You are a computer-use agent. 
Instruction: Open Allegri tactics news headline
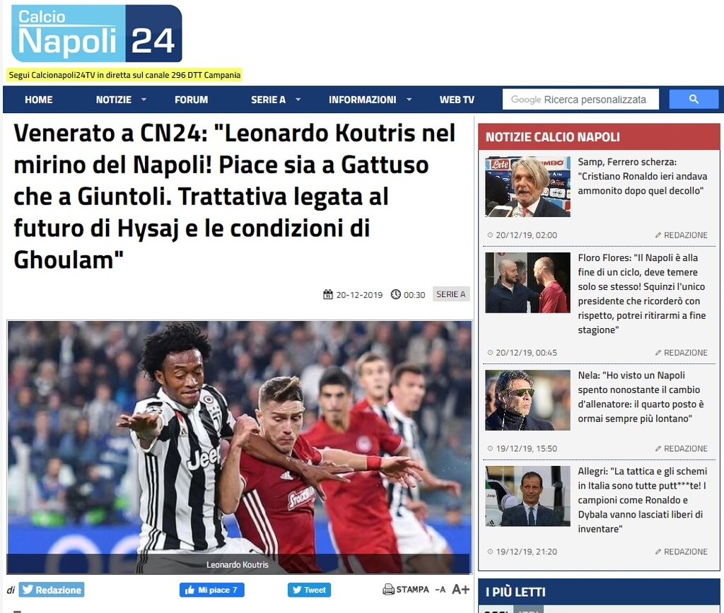[642, 500]
